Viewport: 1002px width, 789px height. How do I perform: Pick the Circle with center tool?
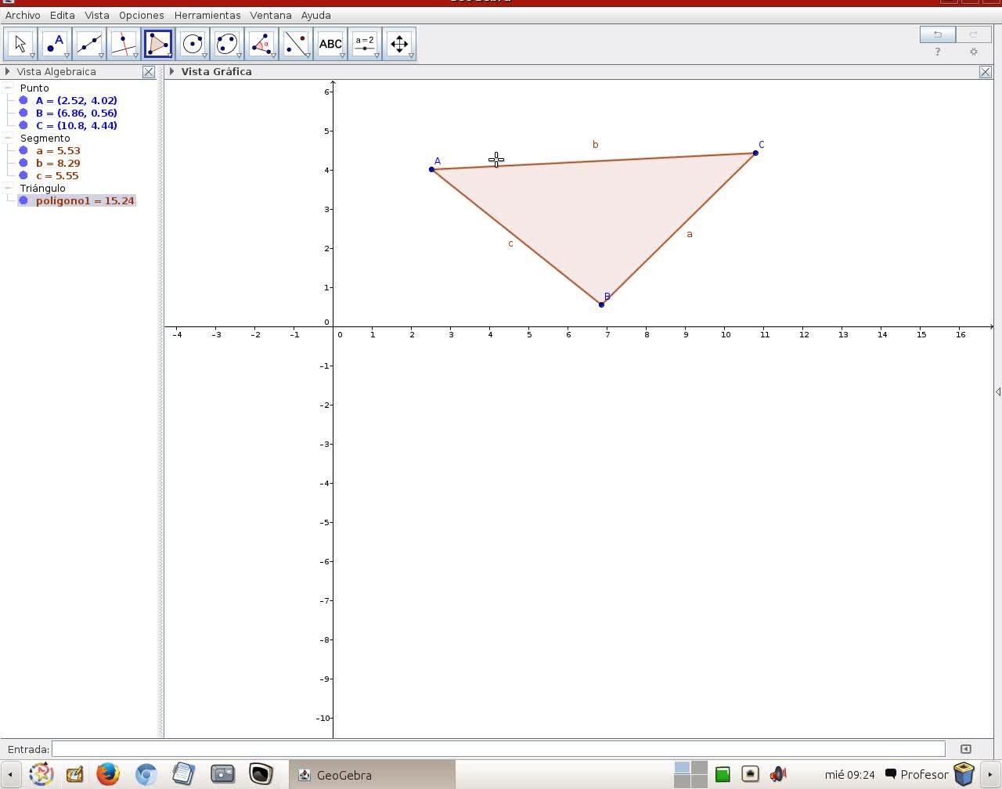(x=193, y=44)
